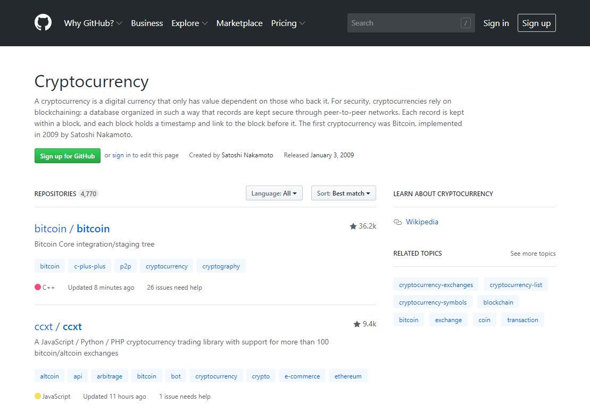Click the yellow JavaScript language dot
This screenshot has width=590, height=413.
click(38, 395)
